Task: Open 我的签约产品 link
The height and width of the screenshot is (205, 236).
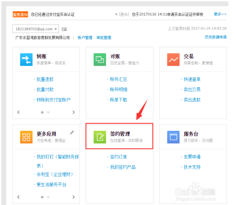Action: (123, 167)
